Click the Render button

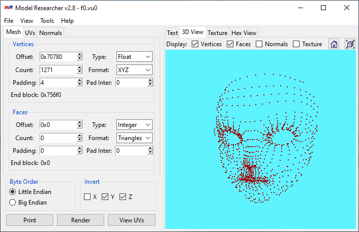pyautogui.click(x=80, y=220)
